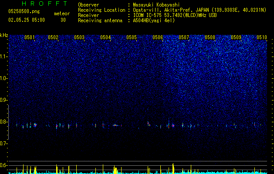
Task: Click the 0.8 frequency axis label
Action: (x=3, y=122)
